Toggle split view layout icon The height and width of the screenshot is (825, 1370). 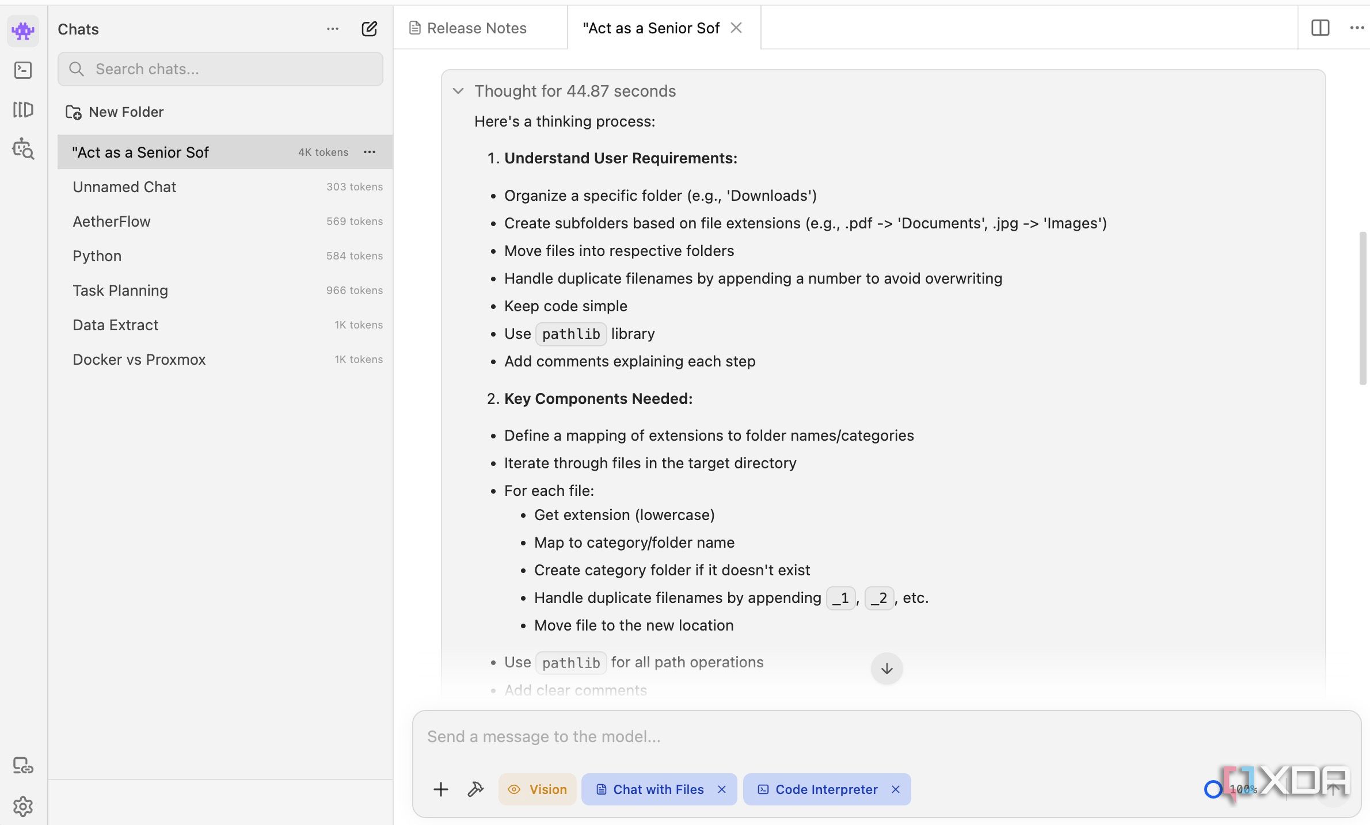1320,28
